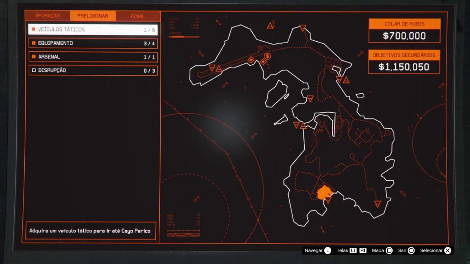470x264 pixels.
Task: Click the $1,150,050 value
Action: [x=404, y=67]
